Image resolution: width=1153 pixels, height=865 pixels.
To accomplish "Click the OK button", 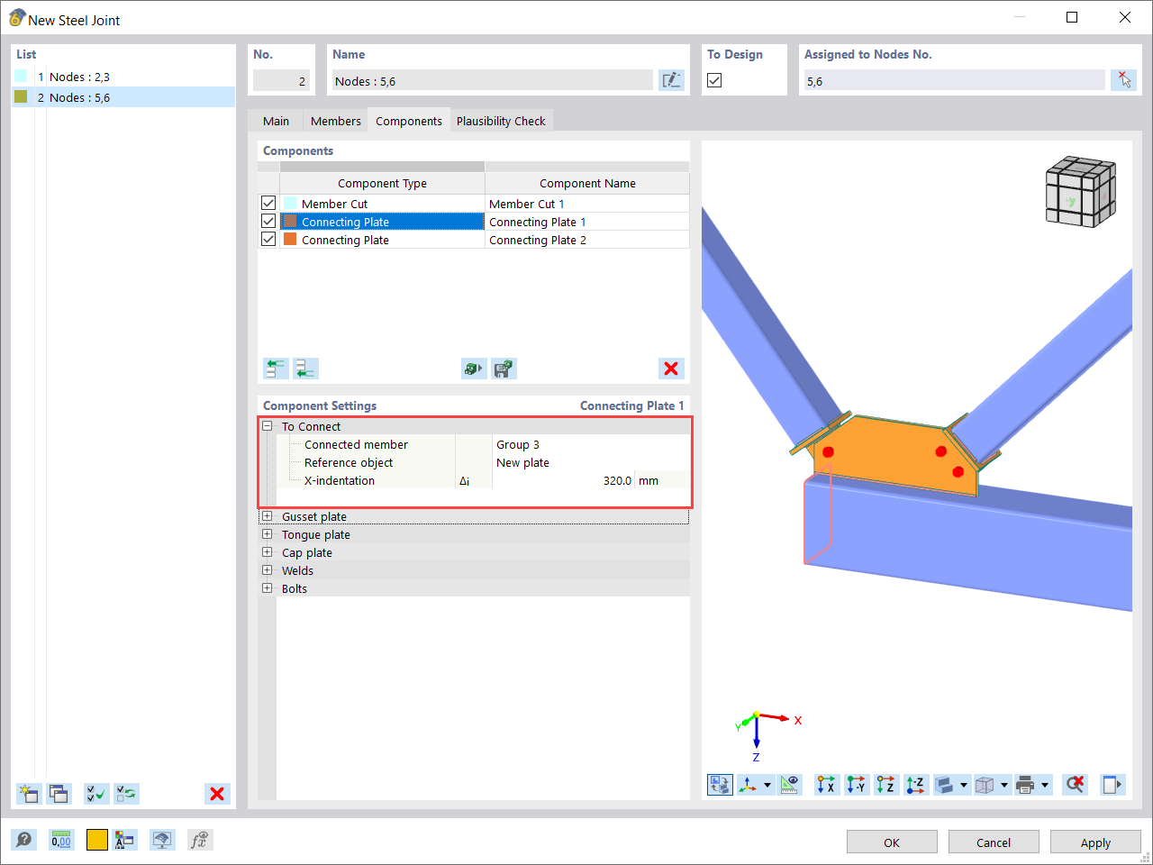I will tap(892, 842).
